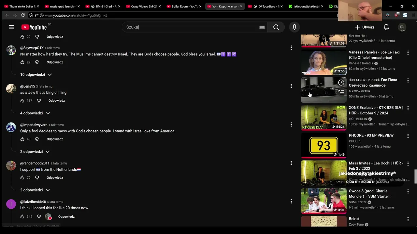Expand 2 odpowiedzi under @rangerhood2011
The image size is (417, 234).
tap(35, 190)
